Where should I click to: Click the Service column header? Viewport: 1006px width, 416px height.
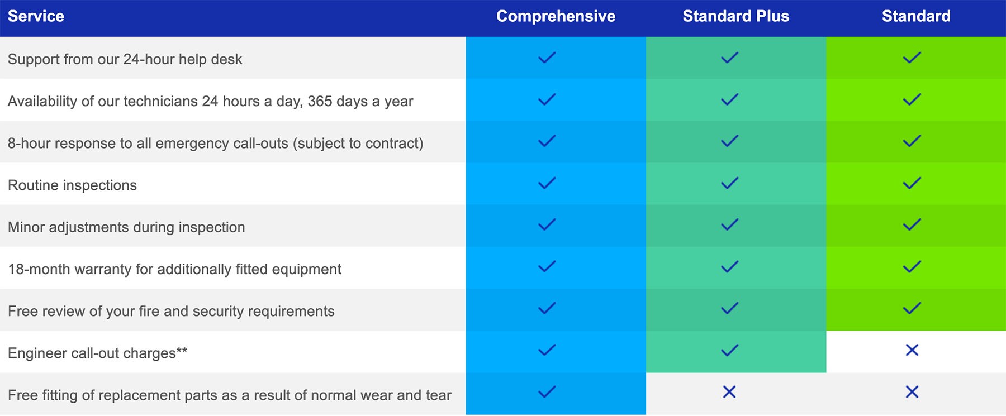point(36,16)
